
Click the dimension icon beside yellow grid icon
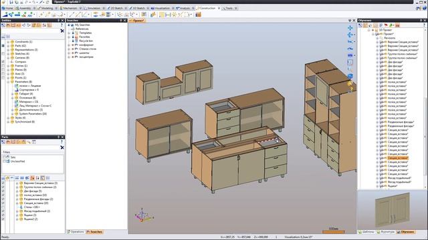168,15
